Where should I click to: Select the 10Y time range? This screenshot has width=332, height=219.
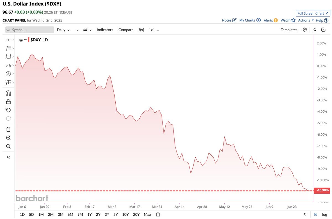125,215
